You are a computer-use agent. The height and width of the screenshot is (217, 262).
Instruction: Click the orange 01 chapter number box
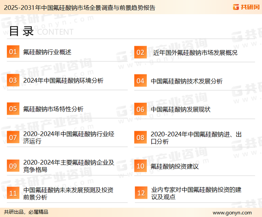click(13, 52)
